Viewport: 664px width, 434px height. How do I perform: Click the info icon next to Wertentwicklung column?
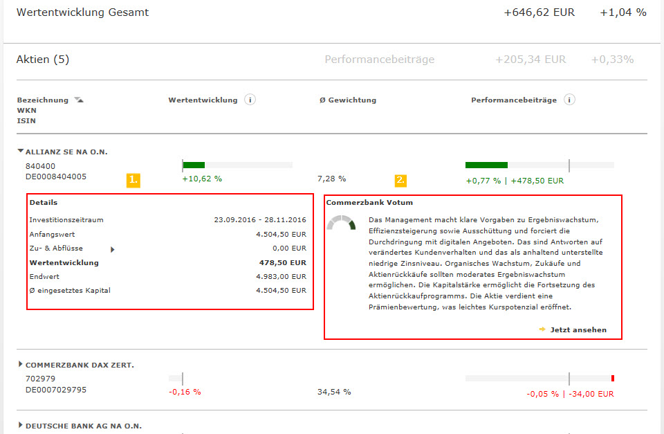(250, 100)
